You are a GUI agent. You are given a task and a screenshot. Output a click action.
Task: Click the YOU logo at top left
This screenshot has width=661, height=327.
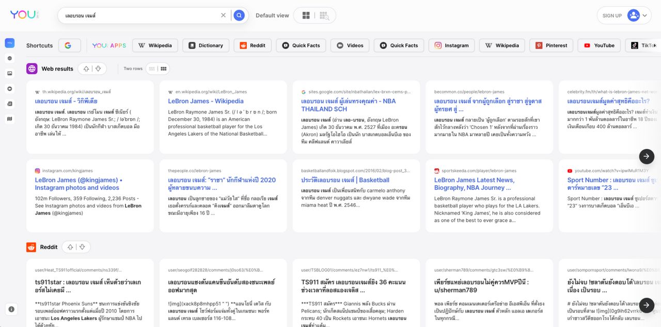[x=23, y=15]
